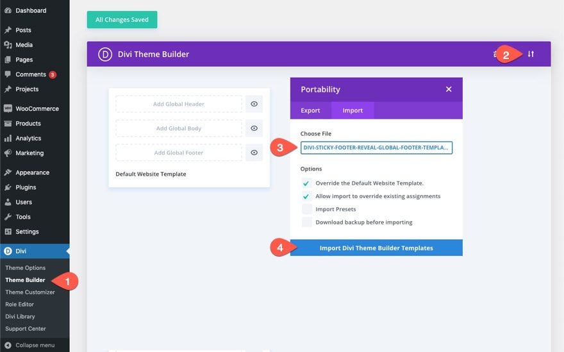Enable Download backup before importing

306,222
